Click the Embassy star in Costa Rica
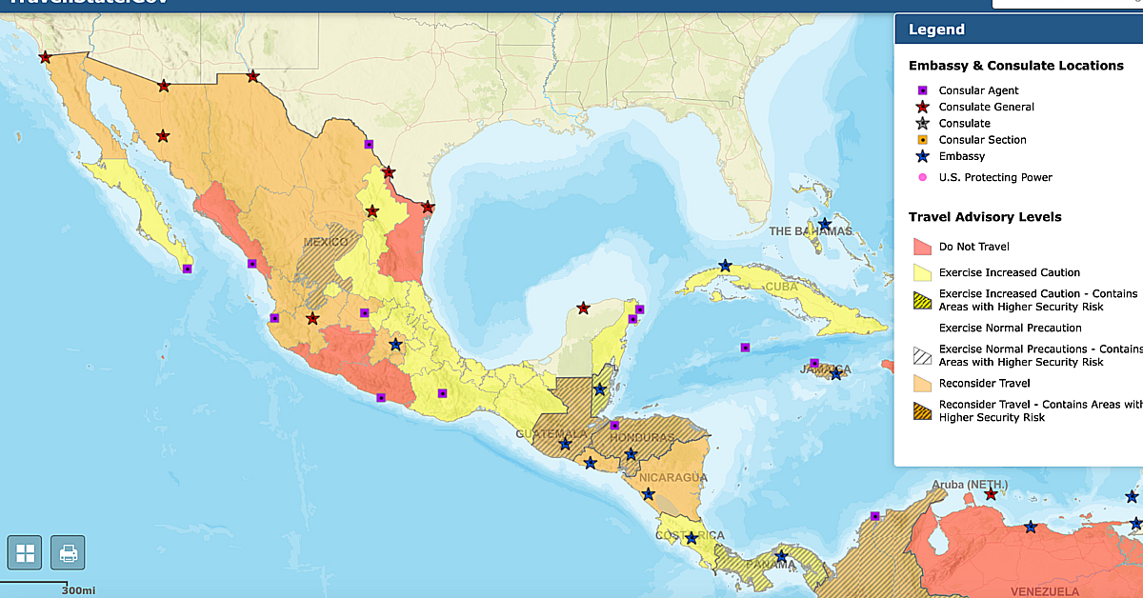Screen dimensions: 1143x598 pos(692,539)
